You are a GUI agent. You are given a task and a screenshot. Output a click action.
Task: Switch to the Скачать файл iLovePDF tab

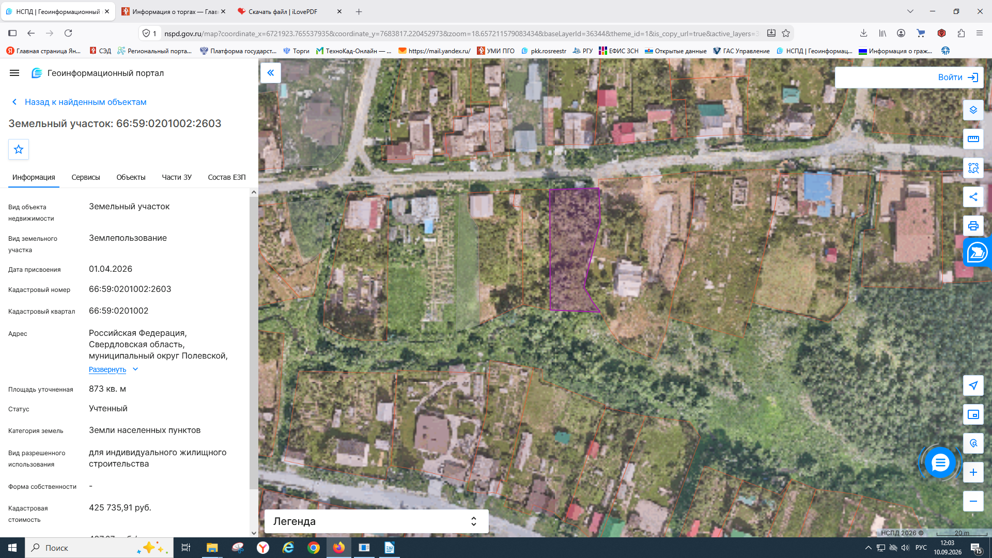click(289, 11)
